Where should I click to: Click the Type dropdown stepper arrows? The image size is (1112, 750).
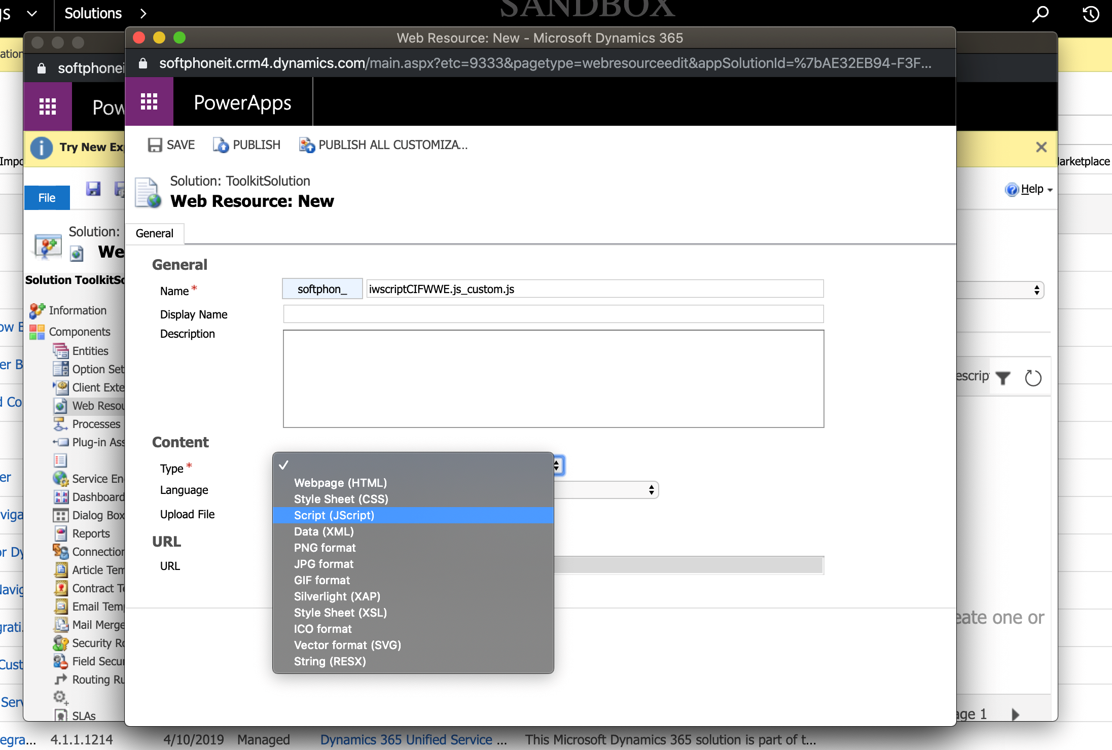click(x=558, y=466)
